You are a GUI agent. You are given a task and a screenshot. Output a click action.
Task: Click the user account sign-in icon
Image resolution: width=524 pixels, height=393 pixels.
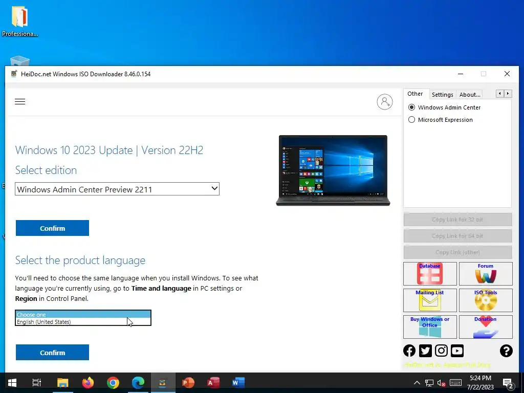click(385, 102)
